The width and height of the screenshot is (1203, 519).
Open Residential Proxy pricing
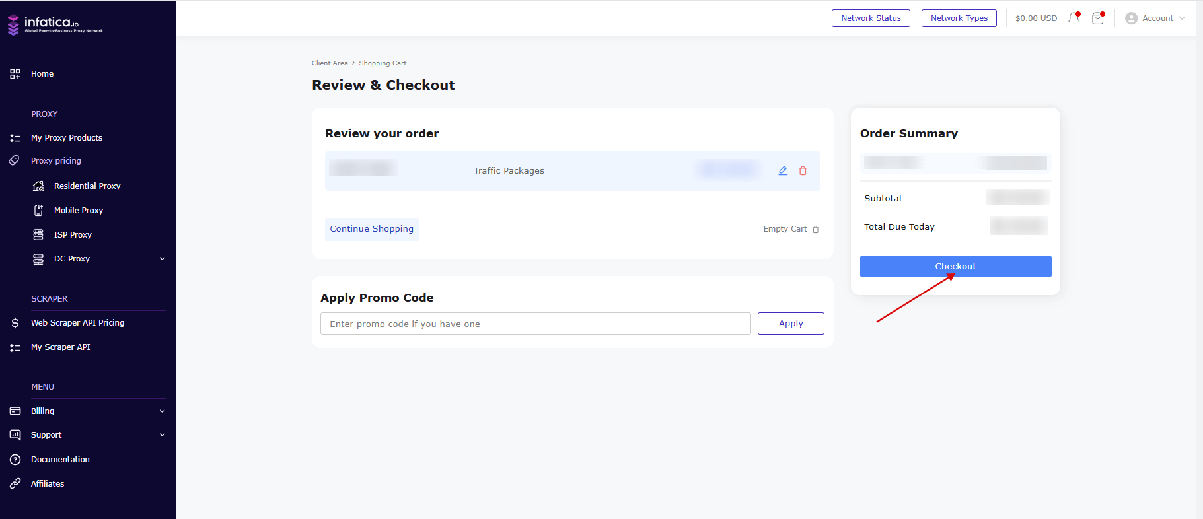coord(87,186)
